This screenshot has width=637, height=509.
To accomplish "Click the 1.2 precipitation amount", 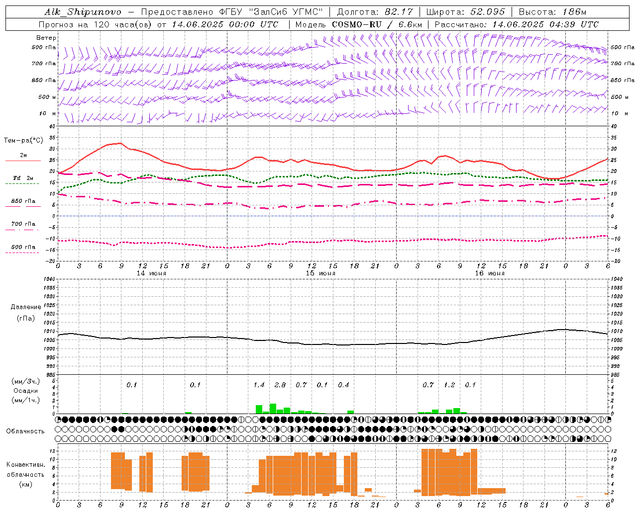I will pos(449,385).
